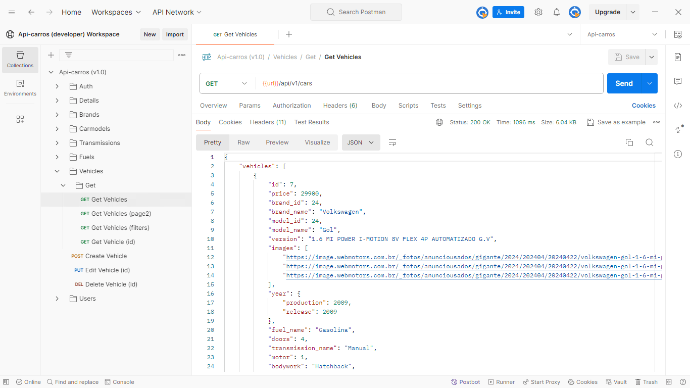Open the Environments sidebar panel

tap(20, 88)
